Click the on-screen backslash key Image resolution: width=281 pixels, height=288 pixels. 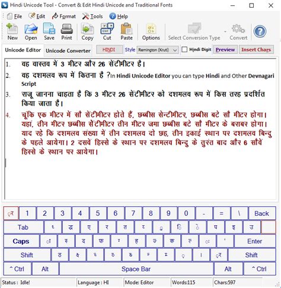pos(239,213)
